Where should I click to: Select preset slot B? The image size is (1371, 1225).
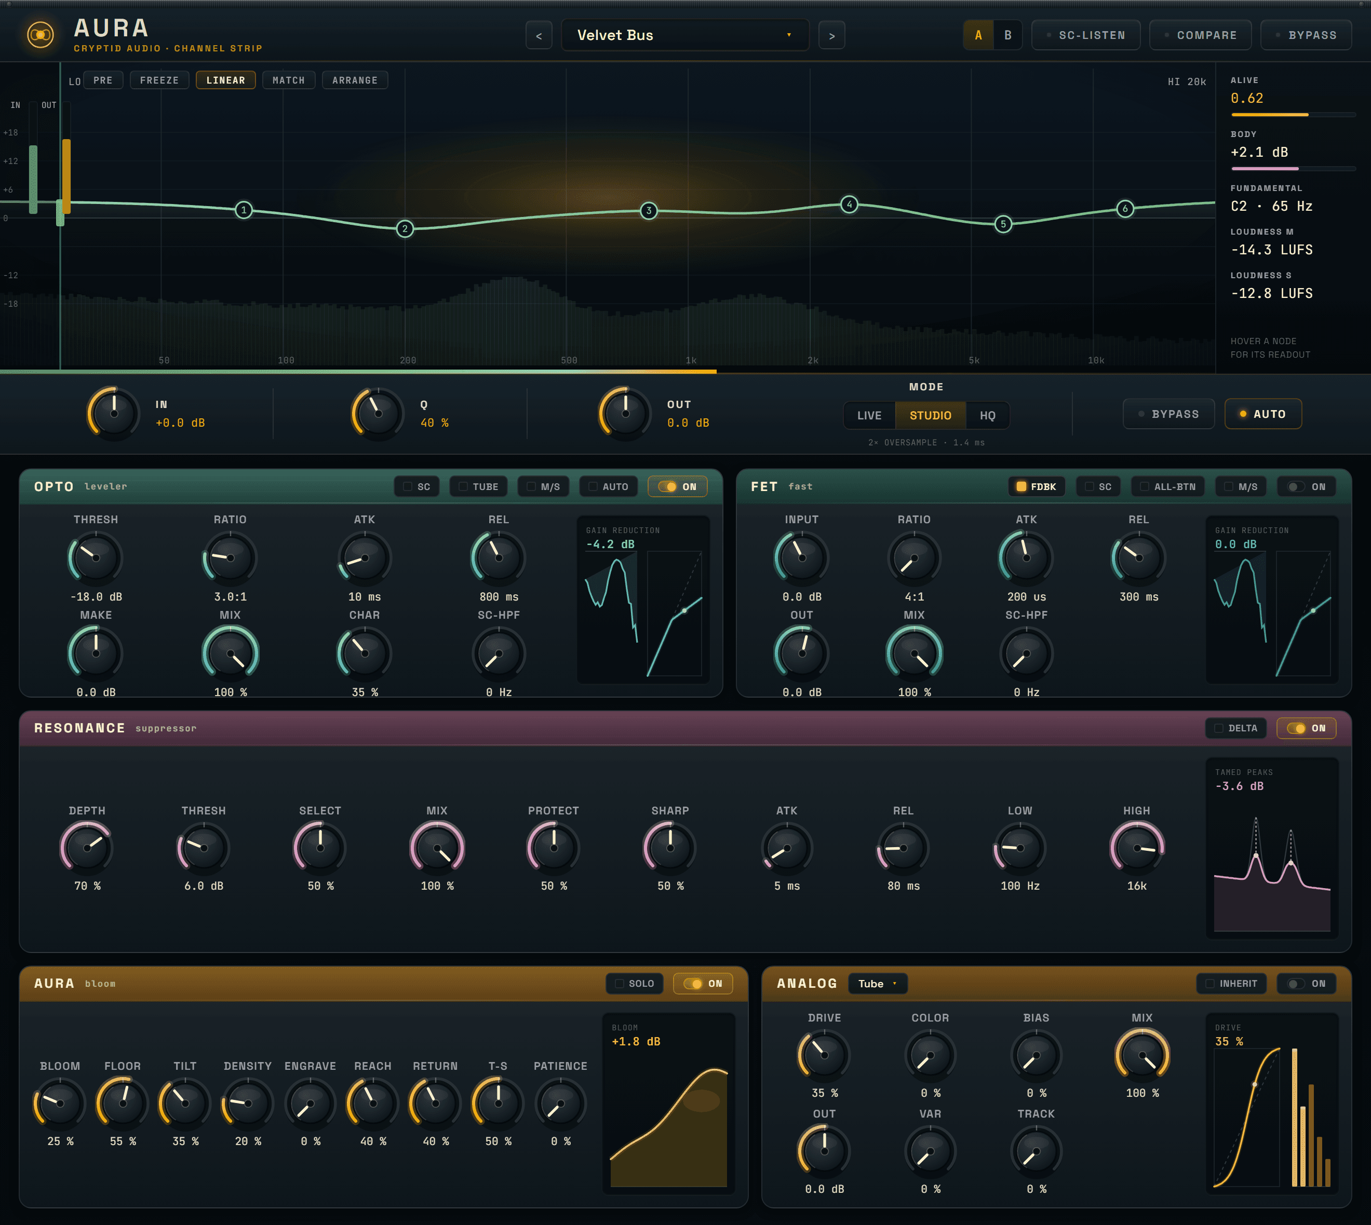click(1008, 35)
